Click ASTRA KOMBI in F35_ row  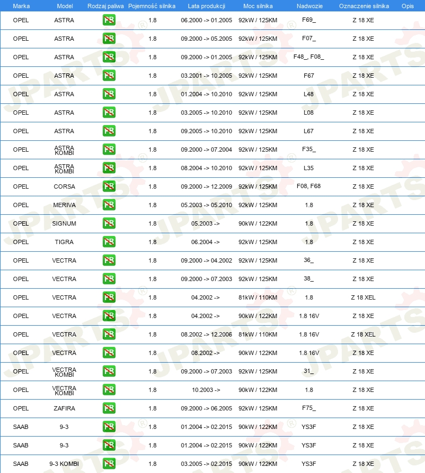64,150
